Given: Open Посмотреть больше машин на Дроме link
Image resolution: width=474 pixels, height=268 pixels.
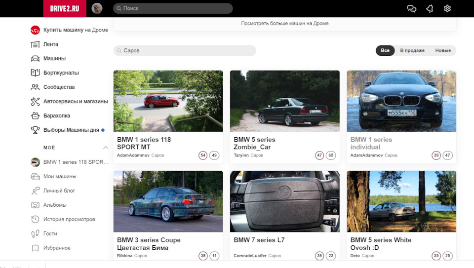Looking at the screenshot, I should [285, 24].
